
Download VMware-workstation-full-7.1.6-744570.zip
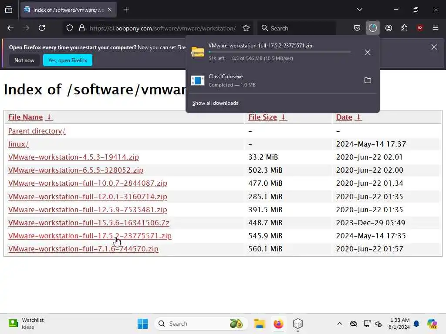point(83,249)
